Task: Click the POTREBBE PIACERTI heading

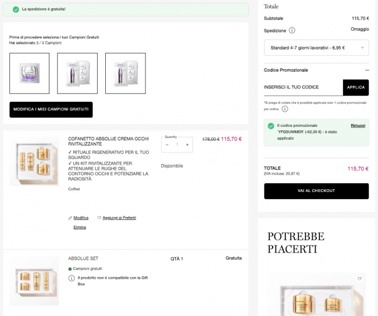Action: (296, 243)
